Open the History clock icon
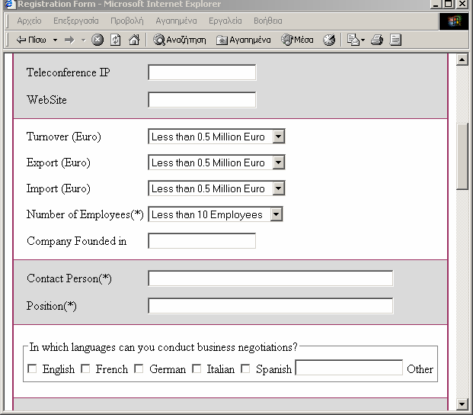The image size is (473, 415). click(x=329, y=40)
